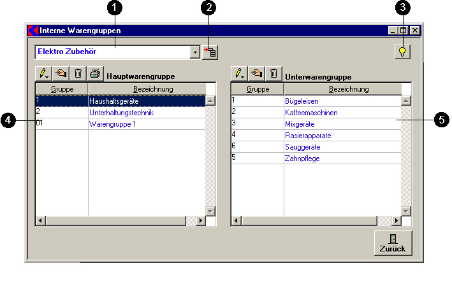Click the pencil edit icon for Hauptwarengruppe
Screen dimensions: 452x289
43,74
